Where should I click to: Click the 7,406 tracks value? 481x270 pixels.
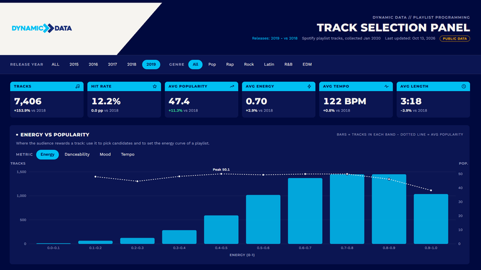click(28, 101)
